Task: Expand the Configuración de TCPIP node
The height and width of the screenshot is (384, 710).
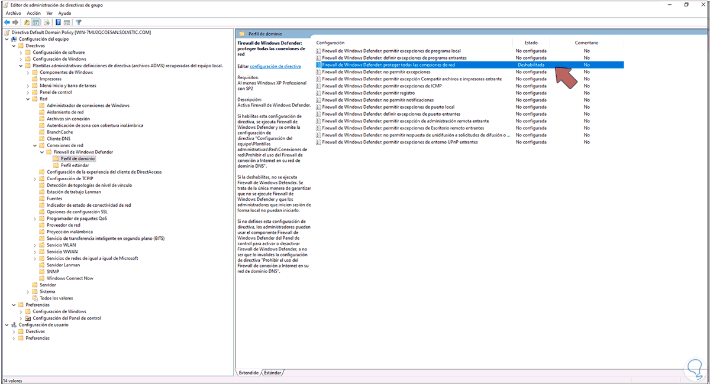Action: coord(35,178)
